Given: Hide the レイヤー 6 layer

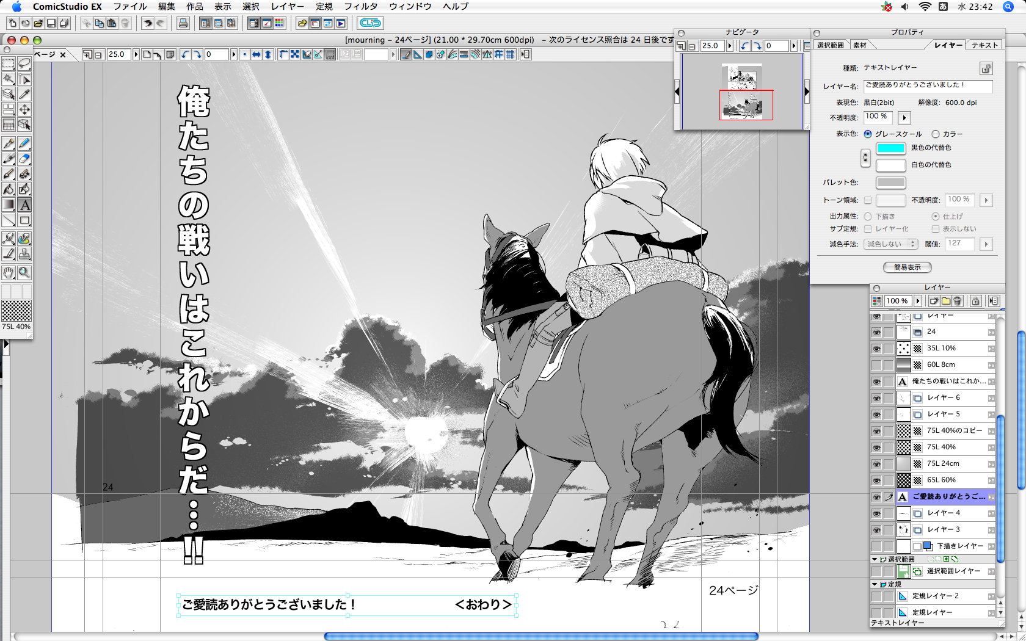Looking at the screenshot, I should (877, 398).
